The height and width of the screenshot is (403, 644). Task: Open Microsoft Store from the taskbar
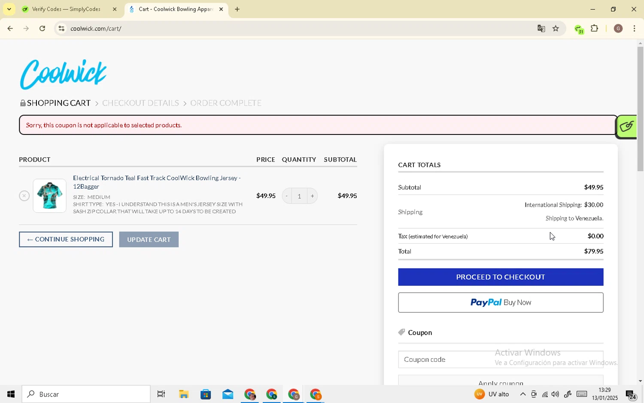206,394
